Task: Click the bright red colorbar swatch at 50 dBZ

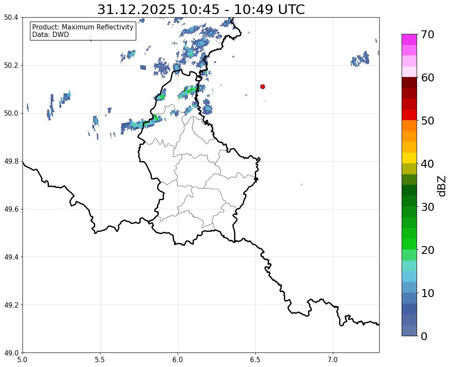Action: tap(409, 115)
